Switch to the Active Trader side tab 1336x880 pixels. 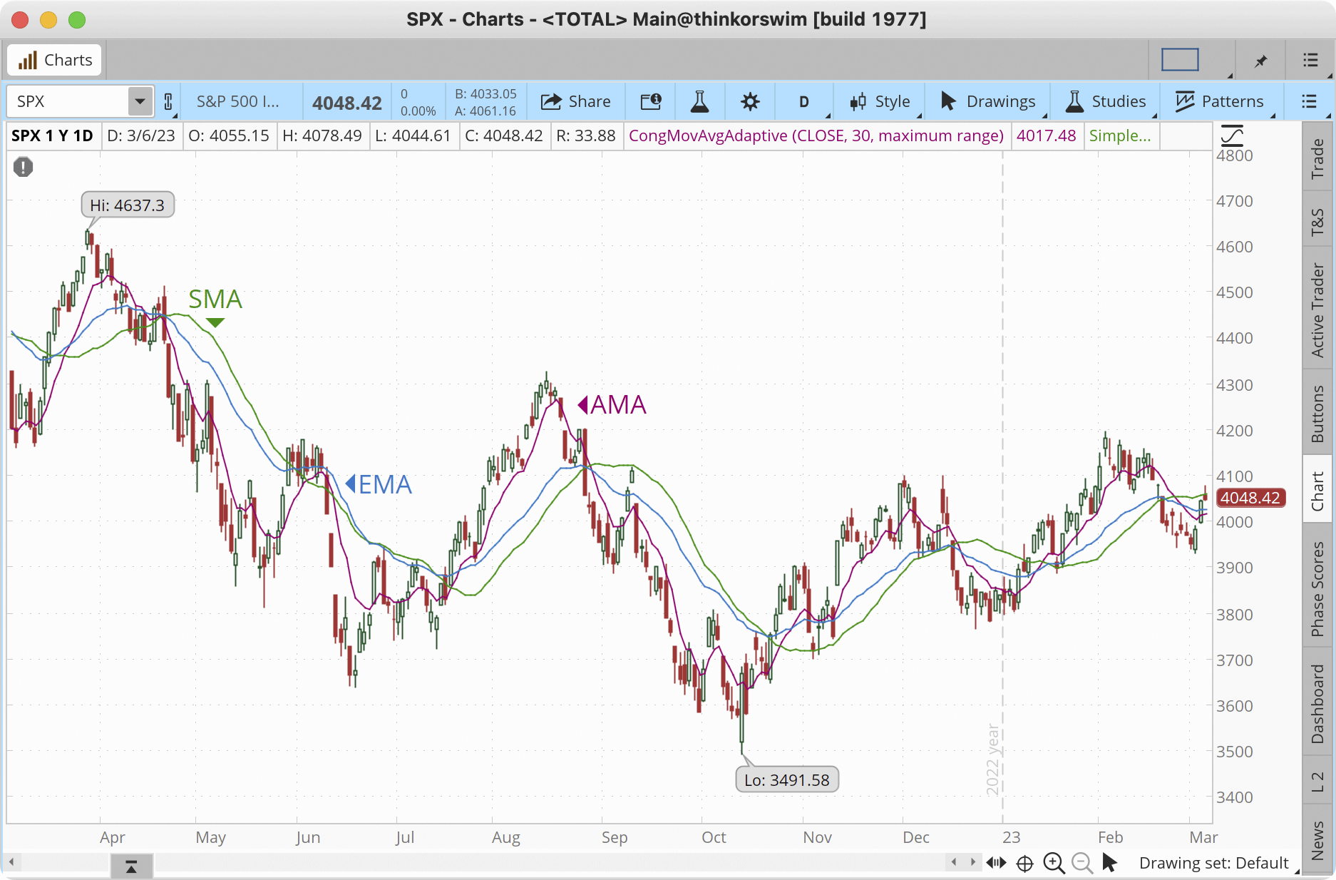point(1317,309)
